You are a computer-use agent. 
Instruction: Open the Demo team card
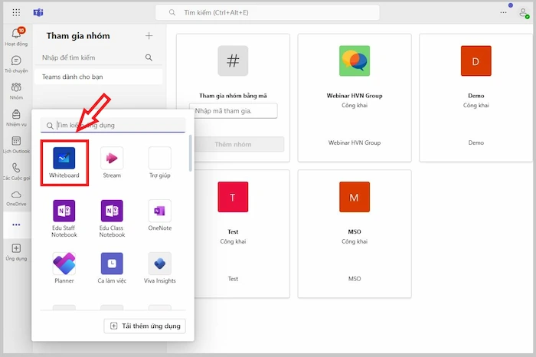coord(476,98)
